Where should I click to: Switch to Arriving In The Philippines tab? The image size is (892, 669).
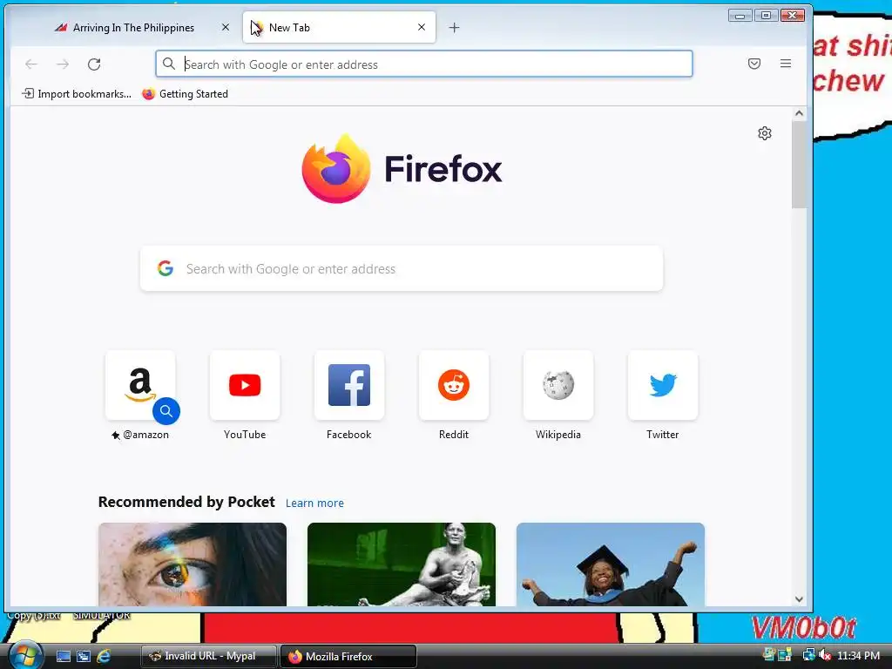(133, 27)
